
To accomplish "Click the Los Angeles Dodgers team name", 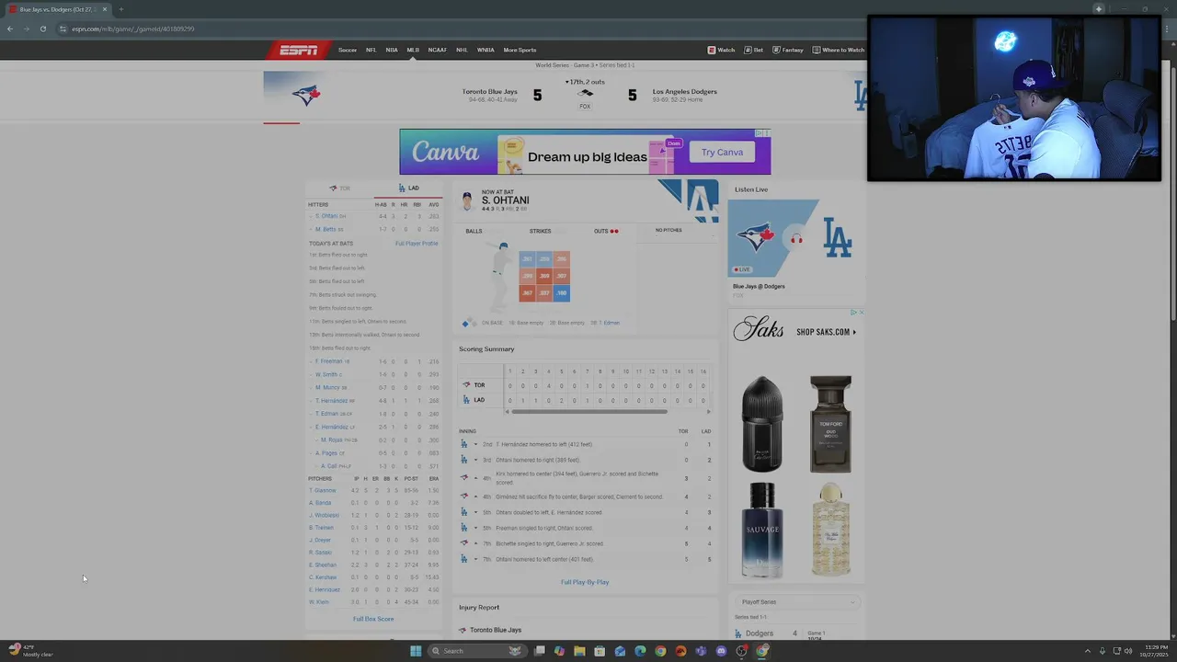I will click(x=684, y=91).
